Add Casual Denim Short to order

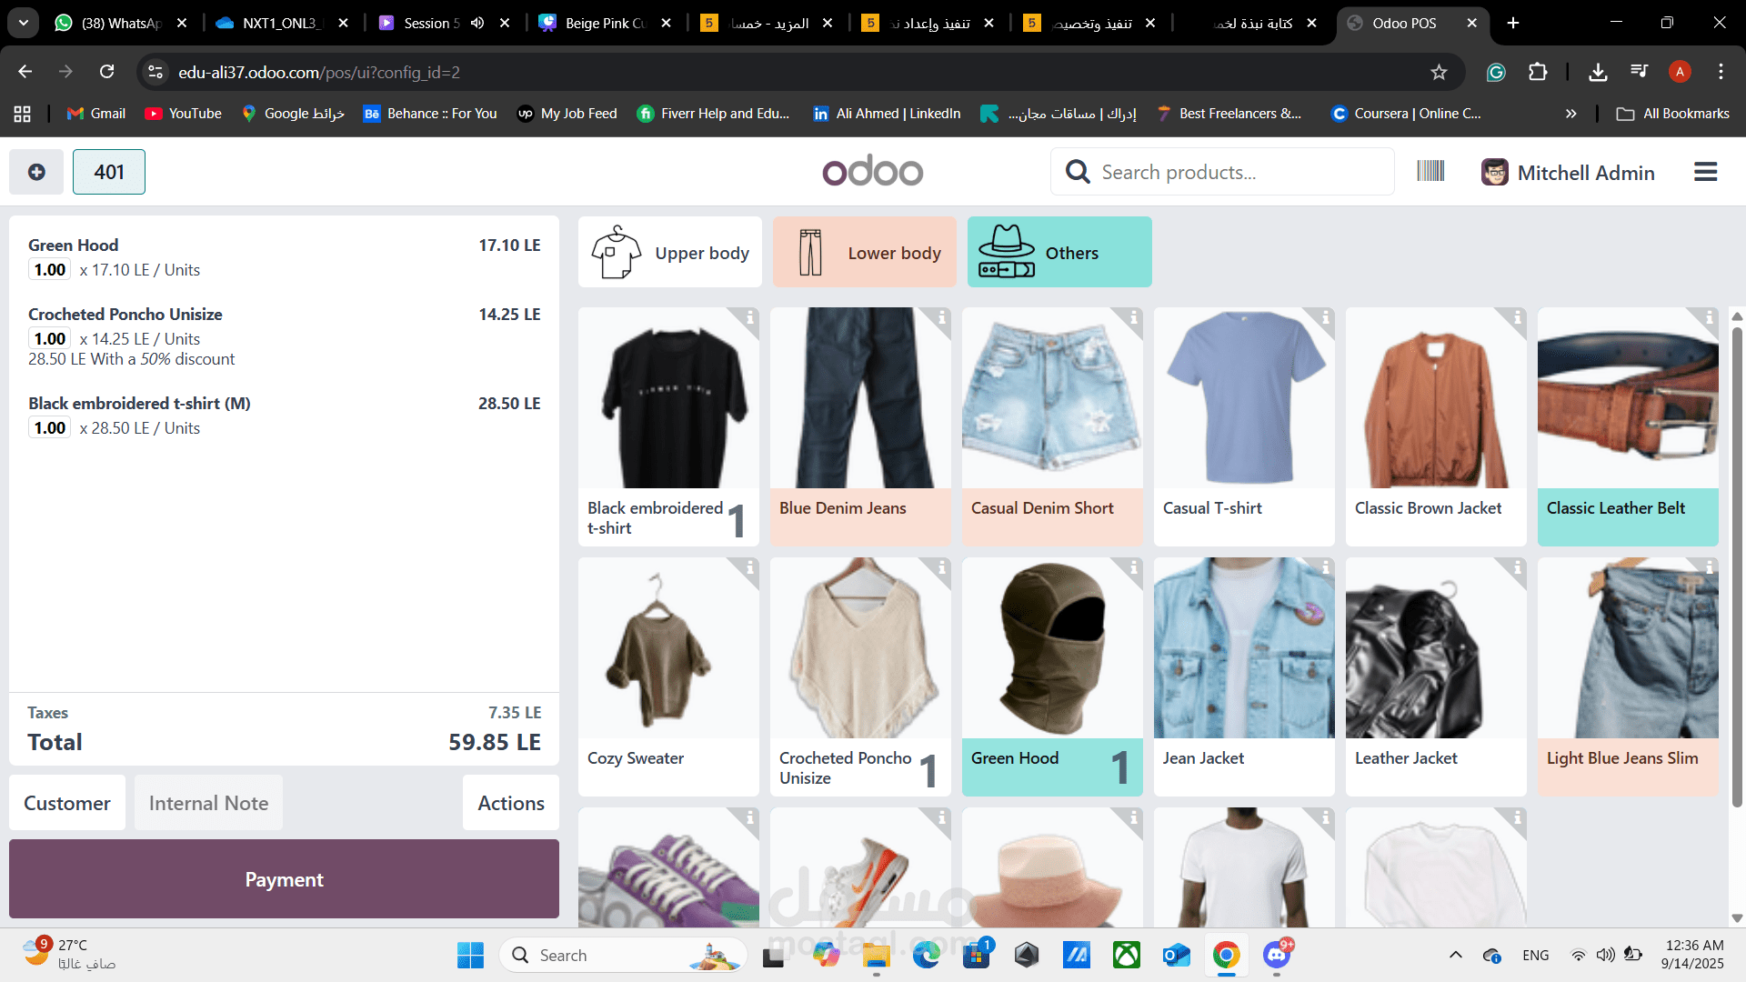[1052, 426]
